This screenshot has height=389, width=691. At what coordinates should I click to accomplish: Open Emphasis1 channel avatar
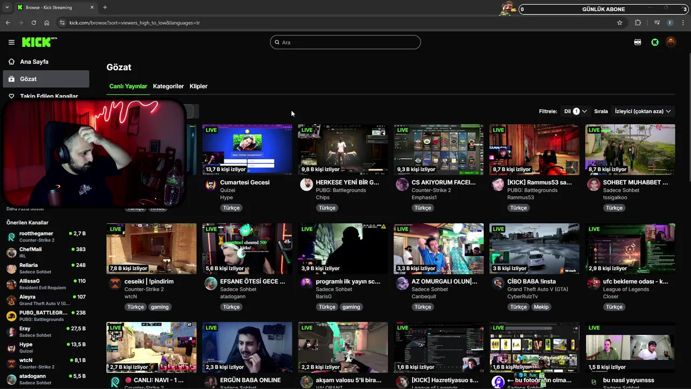point(402,185)
